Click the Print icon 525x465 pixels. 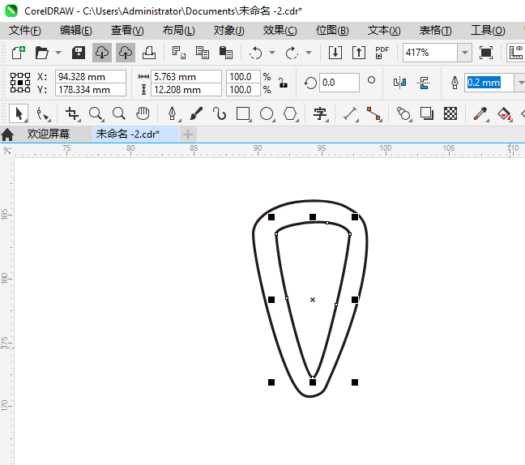[149, 53]
